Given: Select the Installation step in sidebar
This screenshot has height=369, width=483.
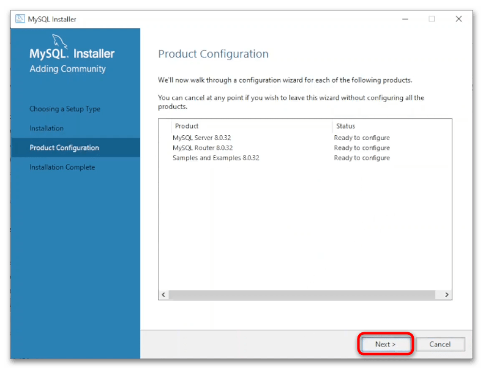Looking at the screenshot, I should pyautogui.click(x=47, y=128).
